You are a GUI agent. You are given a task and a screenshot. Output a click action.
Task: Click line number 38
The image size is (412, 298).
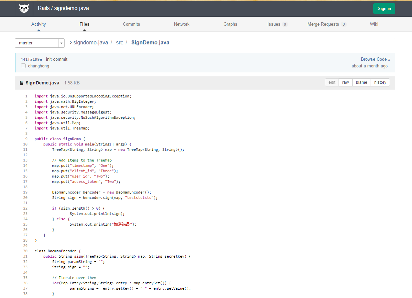coord(25,294)
